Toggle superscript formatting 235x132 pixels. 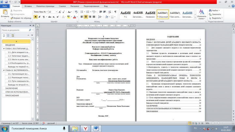[57, 17]
